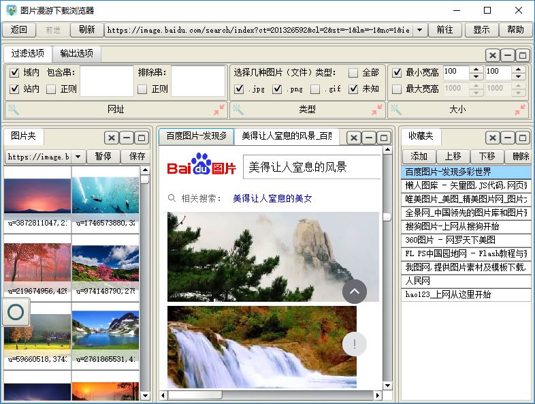This screenshot has height=404, width=535.
Task: Collapse arrows icon on the 大小 bar
Action: pyautogui.click(x=520, y=110)
